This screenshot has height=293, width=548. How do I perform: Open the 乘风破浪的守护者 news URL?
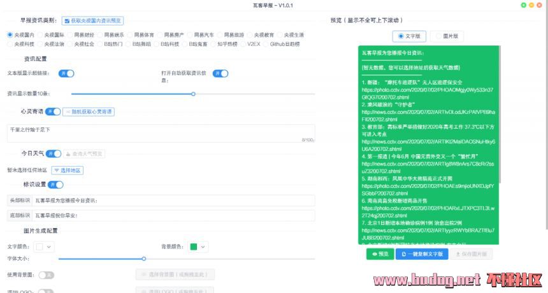pos(428,115)
